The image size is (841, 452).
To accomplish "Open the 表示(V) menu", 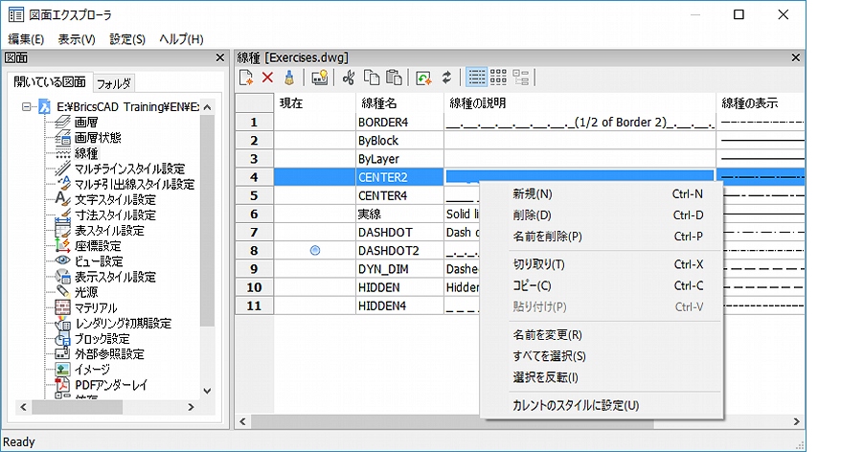I will click(77, 39).
